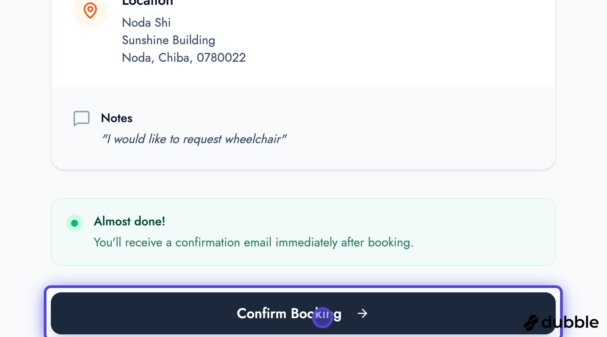The width and height of the screenshot is (607, 337).
Task: Click the postal code 0780022 text
Action: (x=221, y=58)
